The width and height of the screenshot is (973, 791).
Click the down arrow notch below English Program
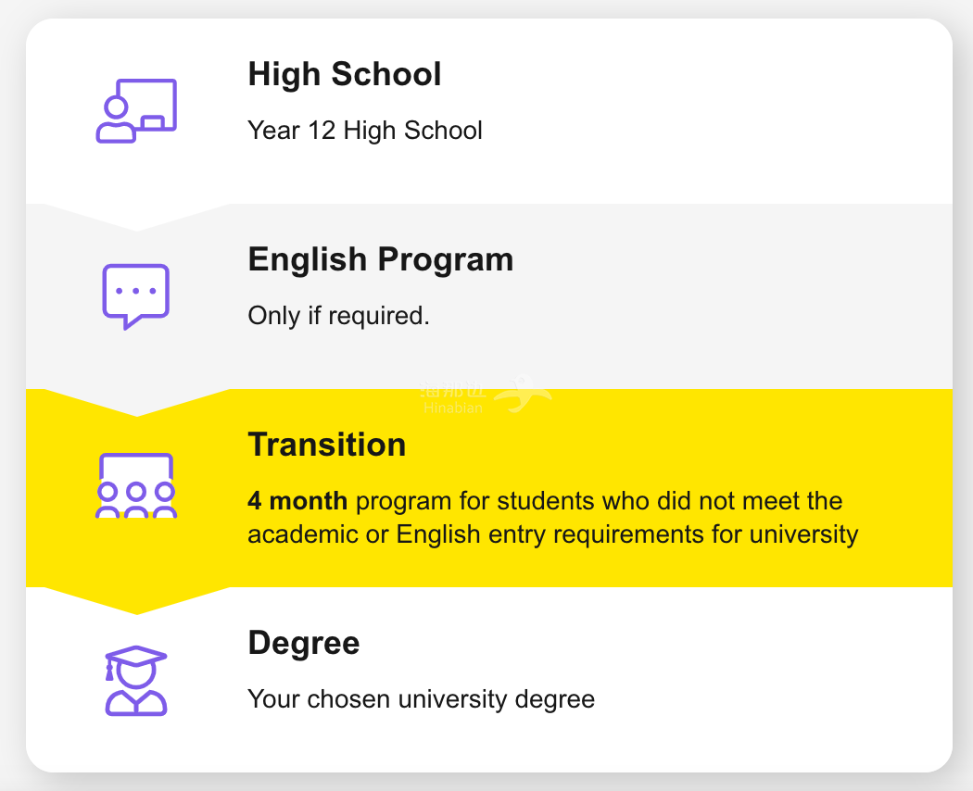coord(136,403)
